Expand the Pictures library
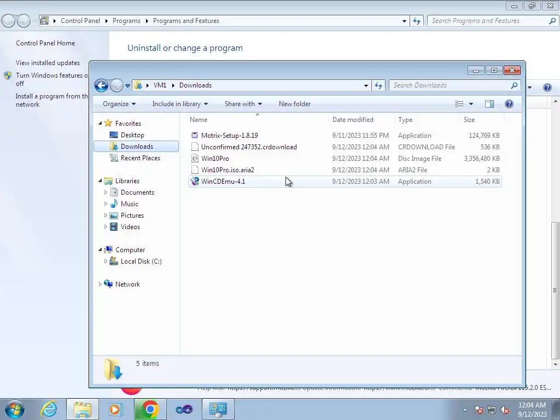 click(106, 215)
